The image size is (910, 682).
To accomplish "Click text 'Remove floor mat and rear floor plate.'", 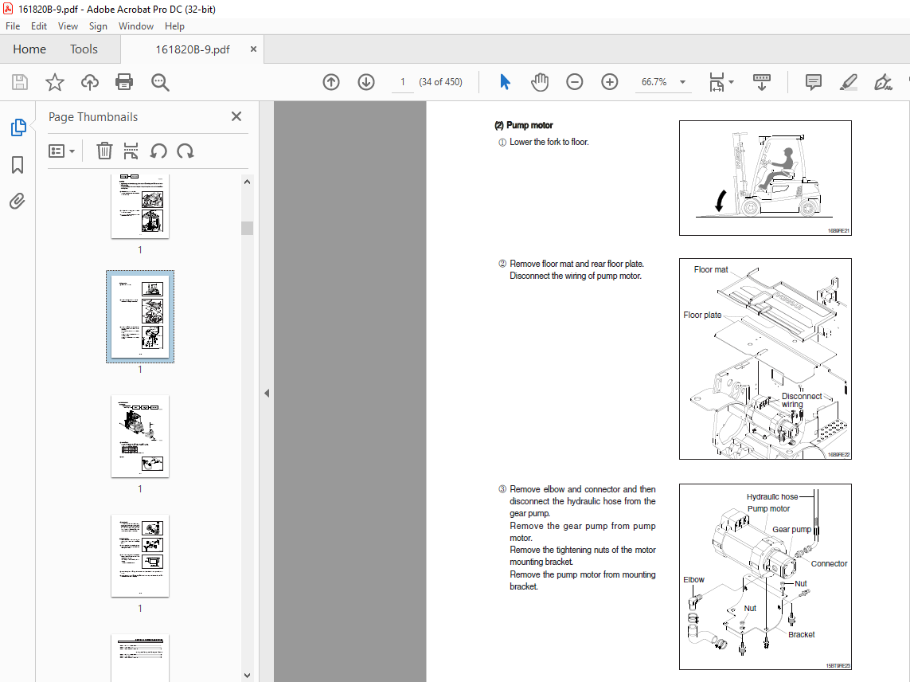I will tap(577, 264).
